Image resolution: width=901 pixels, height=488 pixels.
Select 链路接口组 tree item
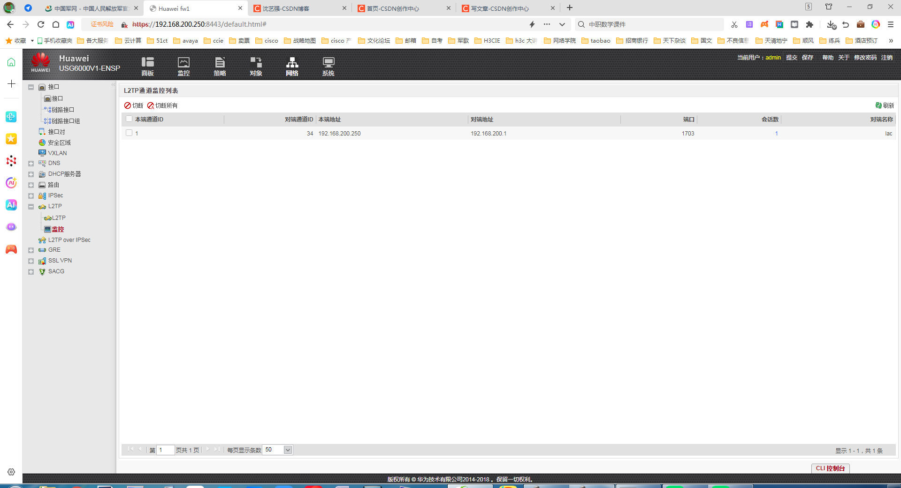62,121
